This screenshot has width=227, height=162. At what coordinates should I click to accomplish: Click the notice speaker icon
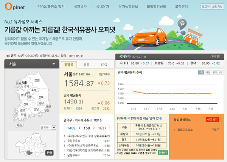pos(8,56)
